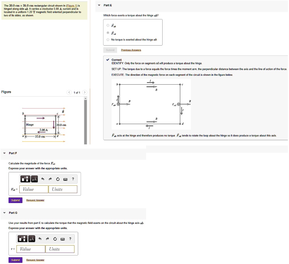Click the reset icon in Part G toolbar

(55, 239)
